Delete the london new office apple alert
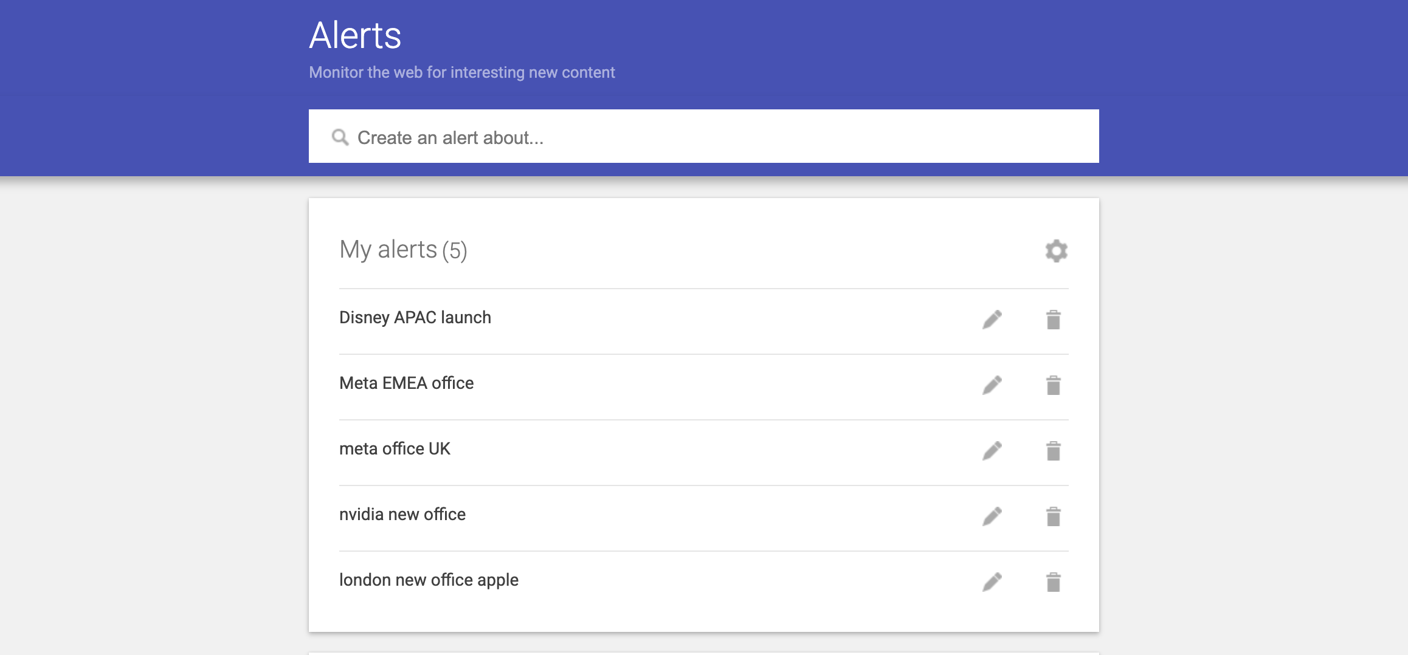 coord(1053,581)
